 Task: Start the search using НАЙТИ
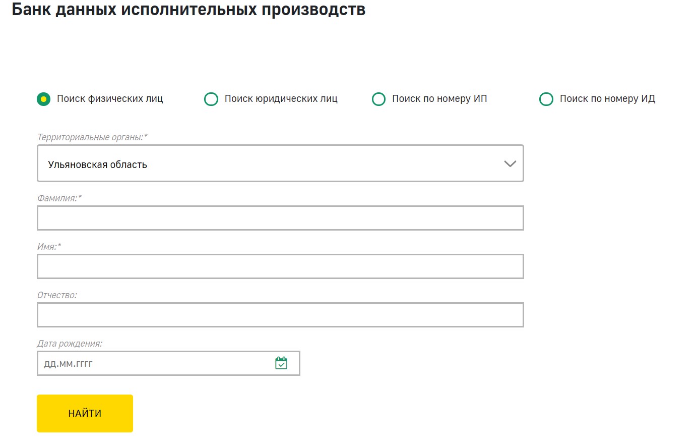pyautogui.click(x=84, y=413)
